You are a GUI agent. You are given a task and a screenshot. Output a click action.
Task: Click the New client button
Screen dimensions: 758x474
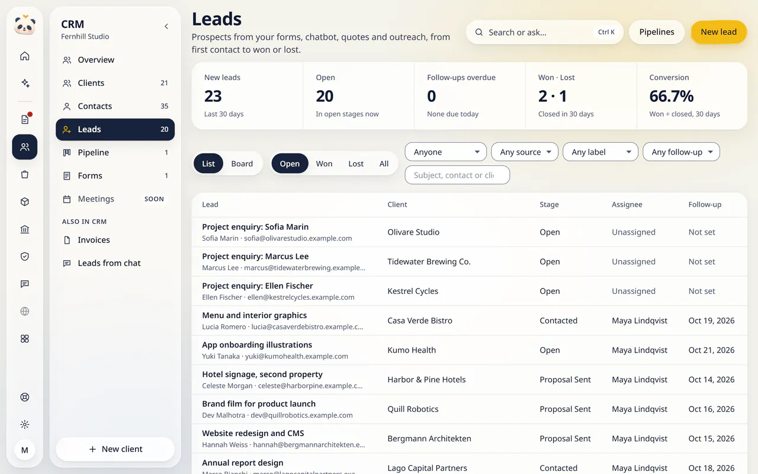click(x=115, y=449)
